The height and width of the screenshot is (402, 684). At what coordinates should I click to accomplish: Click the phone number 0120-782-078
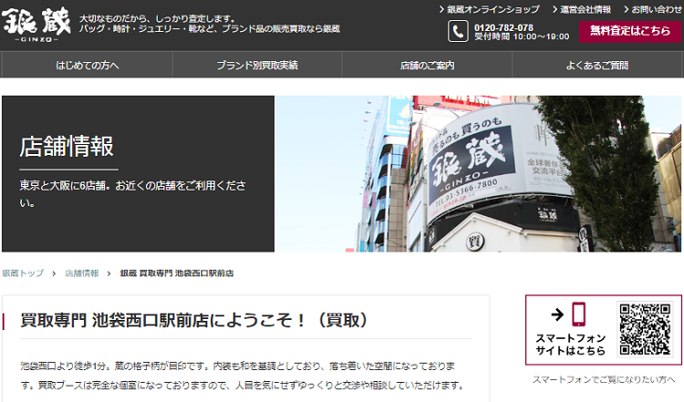click(x=503, y=27)
